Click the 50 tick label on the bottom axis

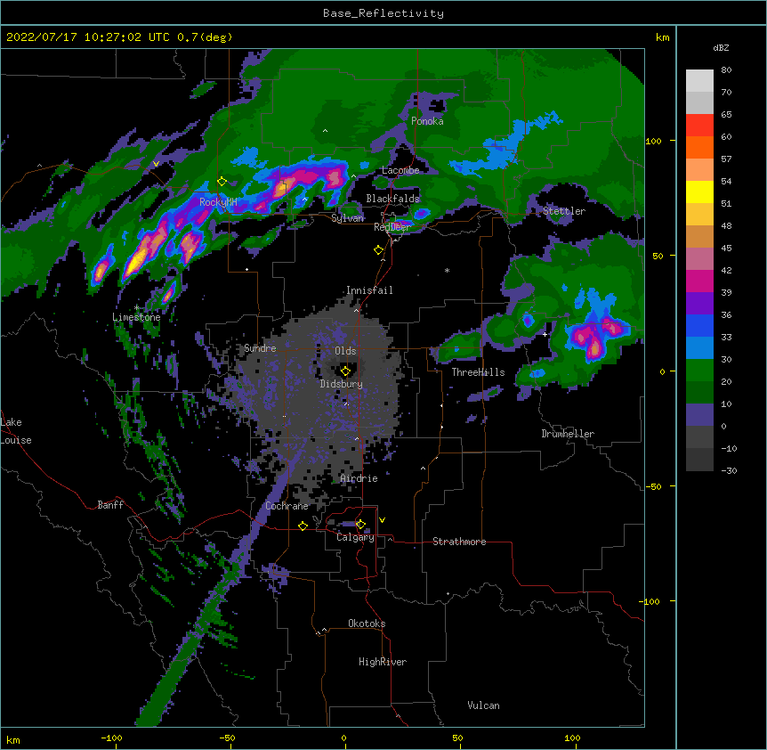tap(457, 738)
